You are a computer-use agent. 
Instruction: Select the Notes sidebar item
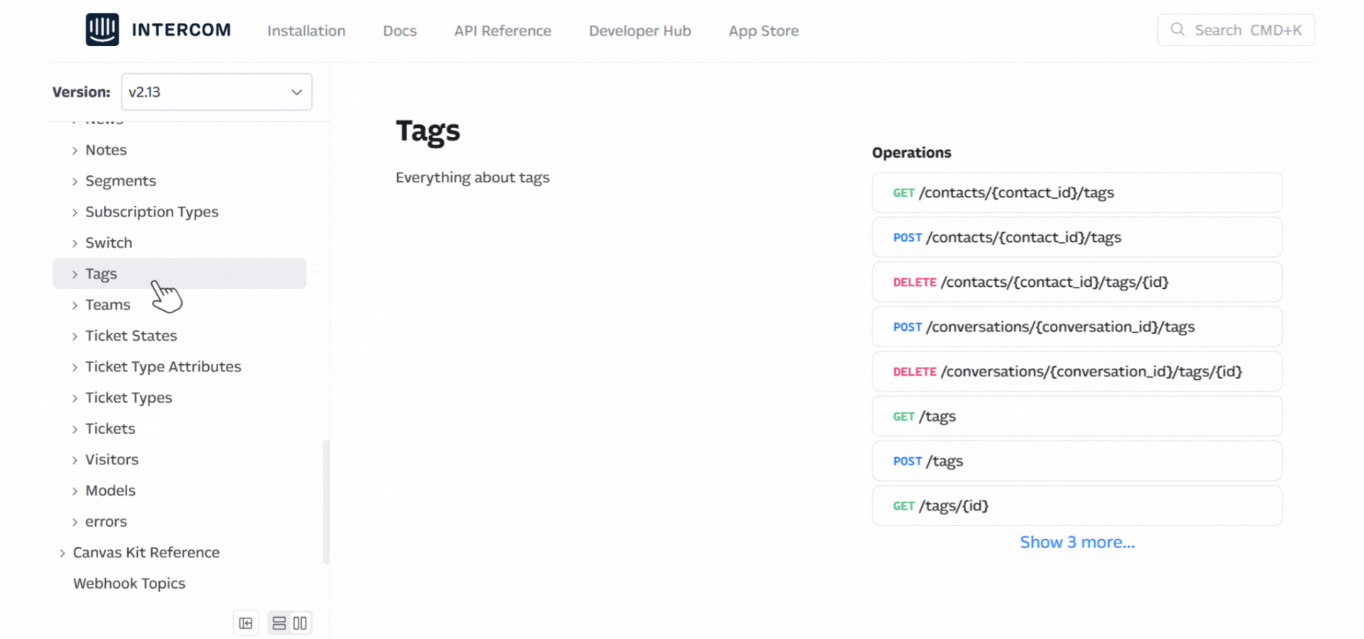[106, 150]
